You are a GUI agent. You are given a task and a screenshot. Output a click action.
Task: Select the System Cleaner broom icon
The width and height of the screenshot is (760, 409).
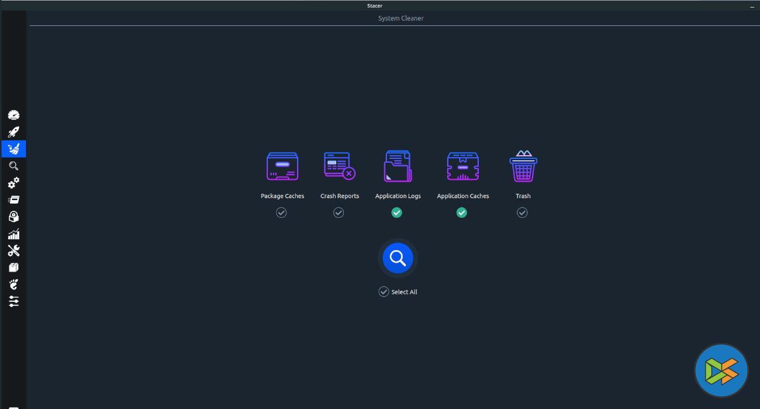pyautogui.click(x=13, y=149)
